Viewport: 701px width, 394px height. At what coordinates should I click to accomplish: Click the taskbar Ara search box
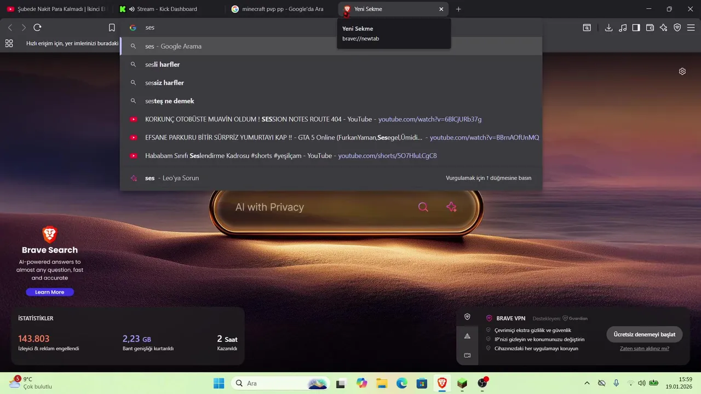[x=280, y=383]
